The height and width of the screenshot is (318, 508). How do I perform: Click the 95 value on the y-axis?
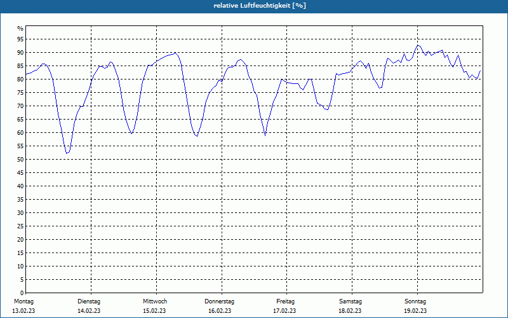coord(20,39)
